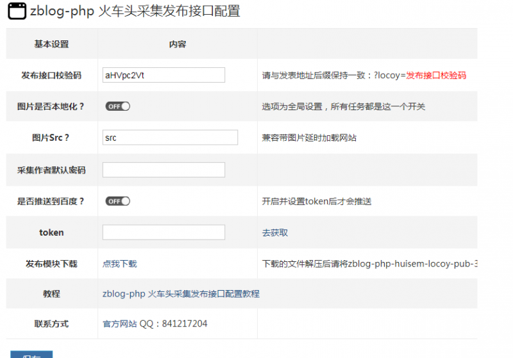
Task: Click the 内容 column header
Action: (178, 44)
